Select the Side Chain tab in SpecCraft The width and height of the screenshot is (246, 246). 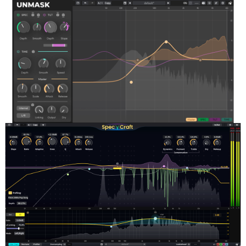(14, 245)
